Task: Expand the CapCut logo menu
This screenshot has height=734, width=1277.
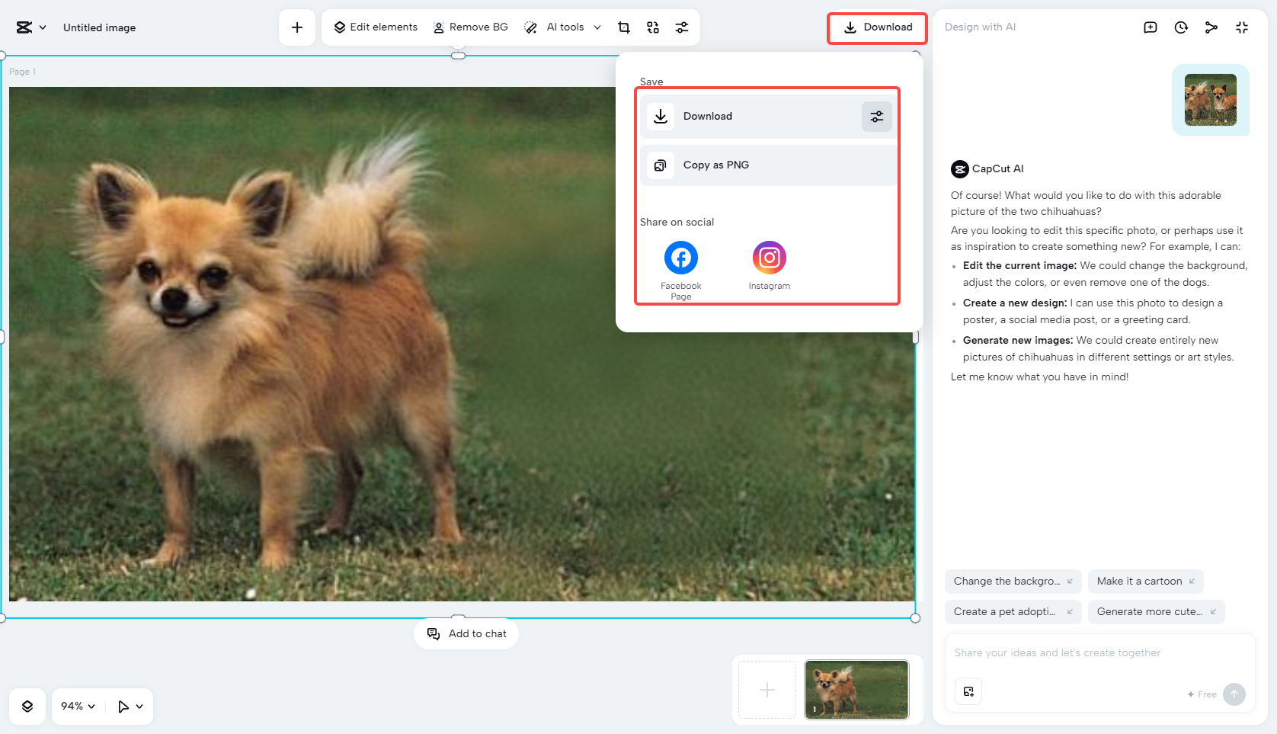Action: tap(31, 27)
